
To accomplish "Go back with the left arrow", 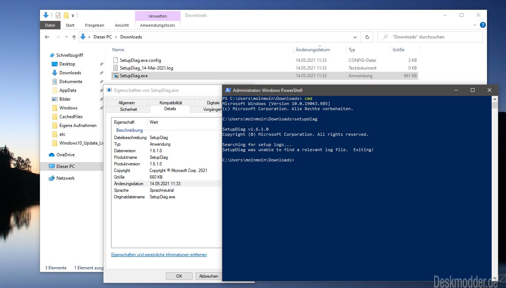I will click(x=47, y=37).
